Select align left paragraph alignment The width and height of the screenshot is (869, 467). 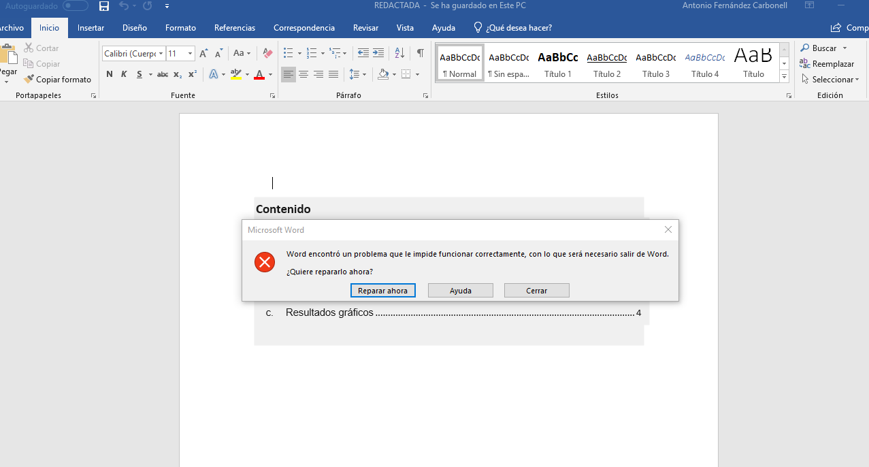(x=289, y=74)
